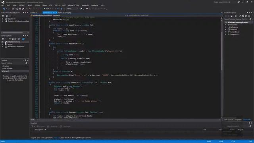The height and width of the screenshot is (143, 254).
Task: Expand the Servers node in Server Explorer
Action: 2,44
